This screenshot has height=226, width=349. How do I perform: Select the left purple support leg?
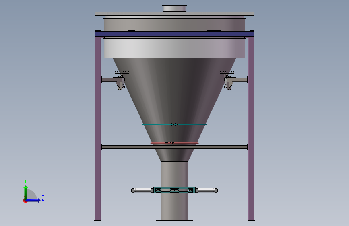98,129
